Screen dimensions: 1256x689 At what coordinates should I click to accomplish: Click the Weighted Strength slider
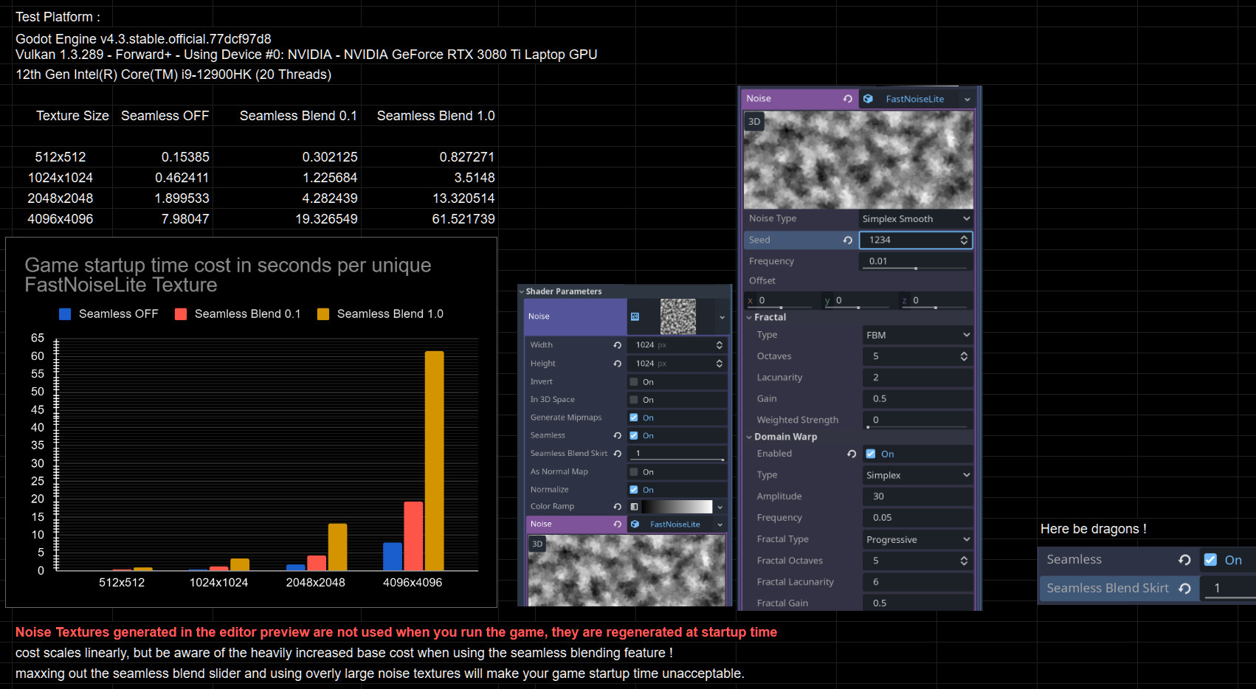[x=917, y=427]
